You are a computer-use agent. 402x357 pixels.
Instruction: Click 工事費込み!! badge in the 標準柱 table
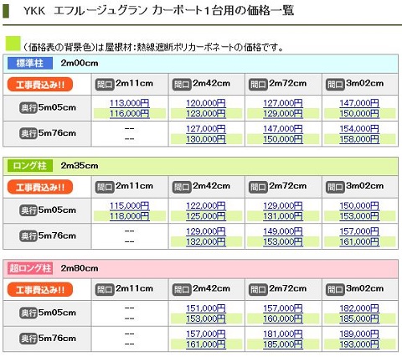[x=40, y=85]
